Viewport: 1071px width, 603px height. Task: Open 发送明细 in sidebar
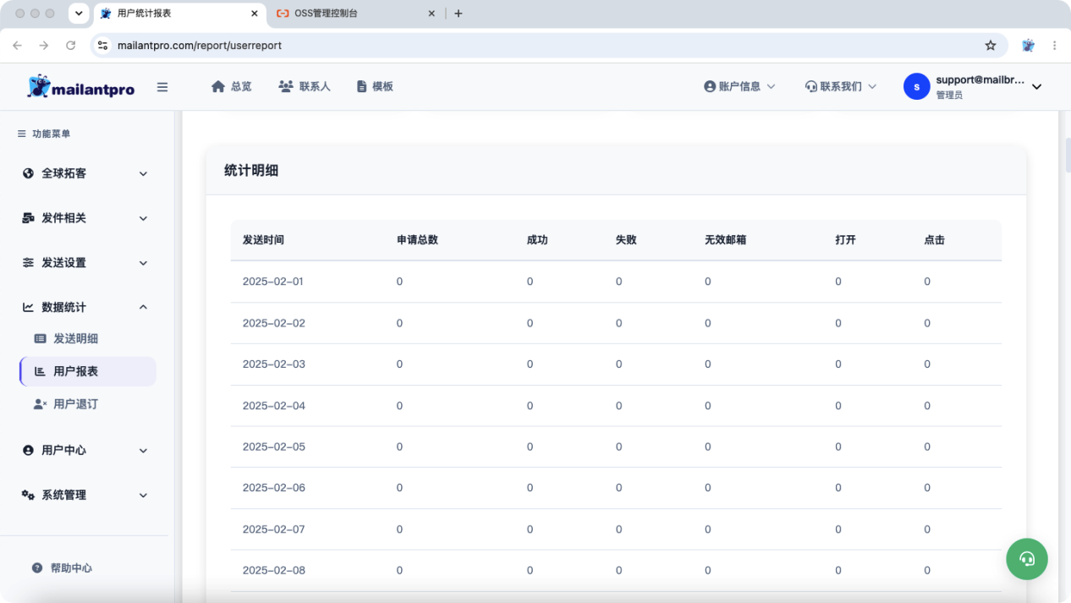pyautogui.click(x=87, y=338)
